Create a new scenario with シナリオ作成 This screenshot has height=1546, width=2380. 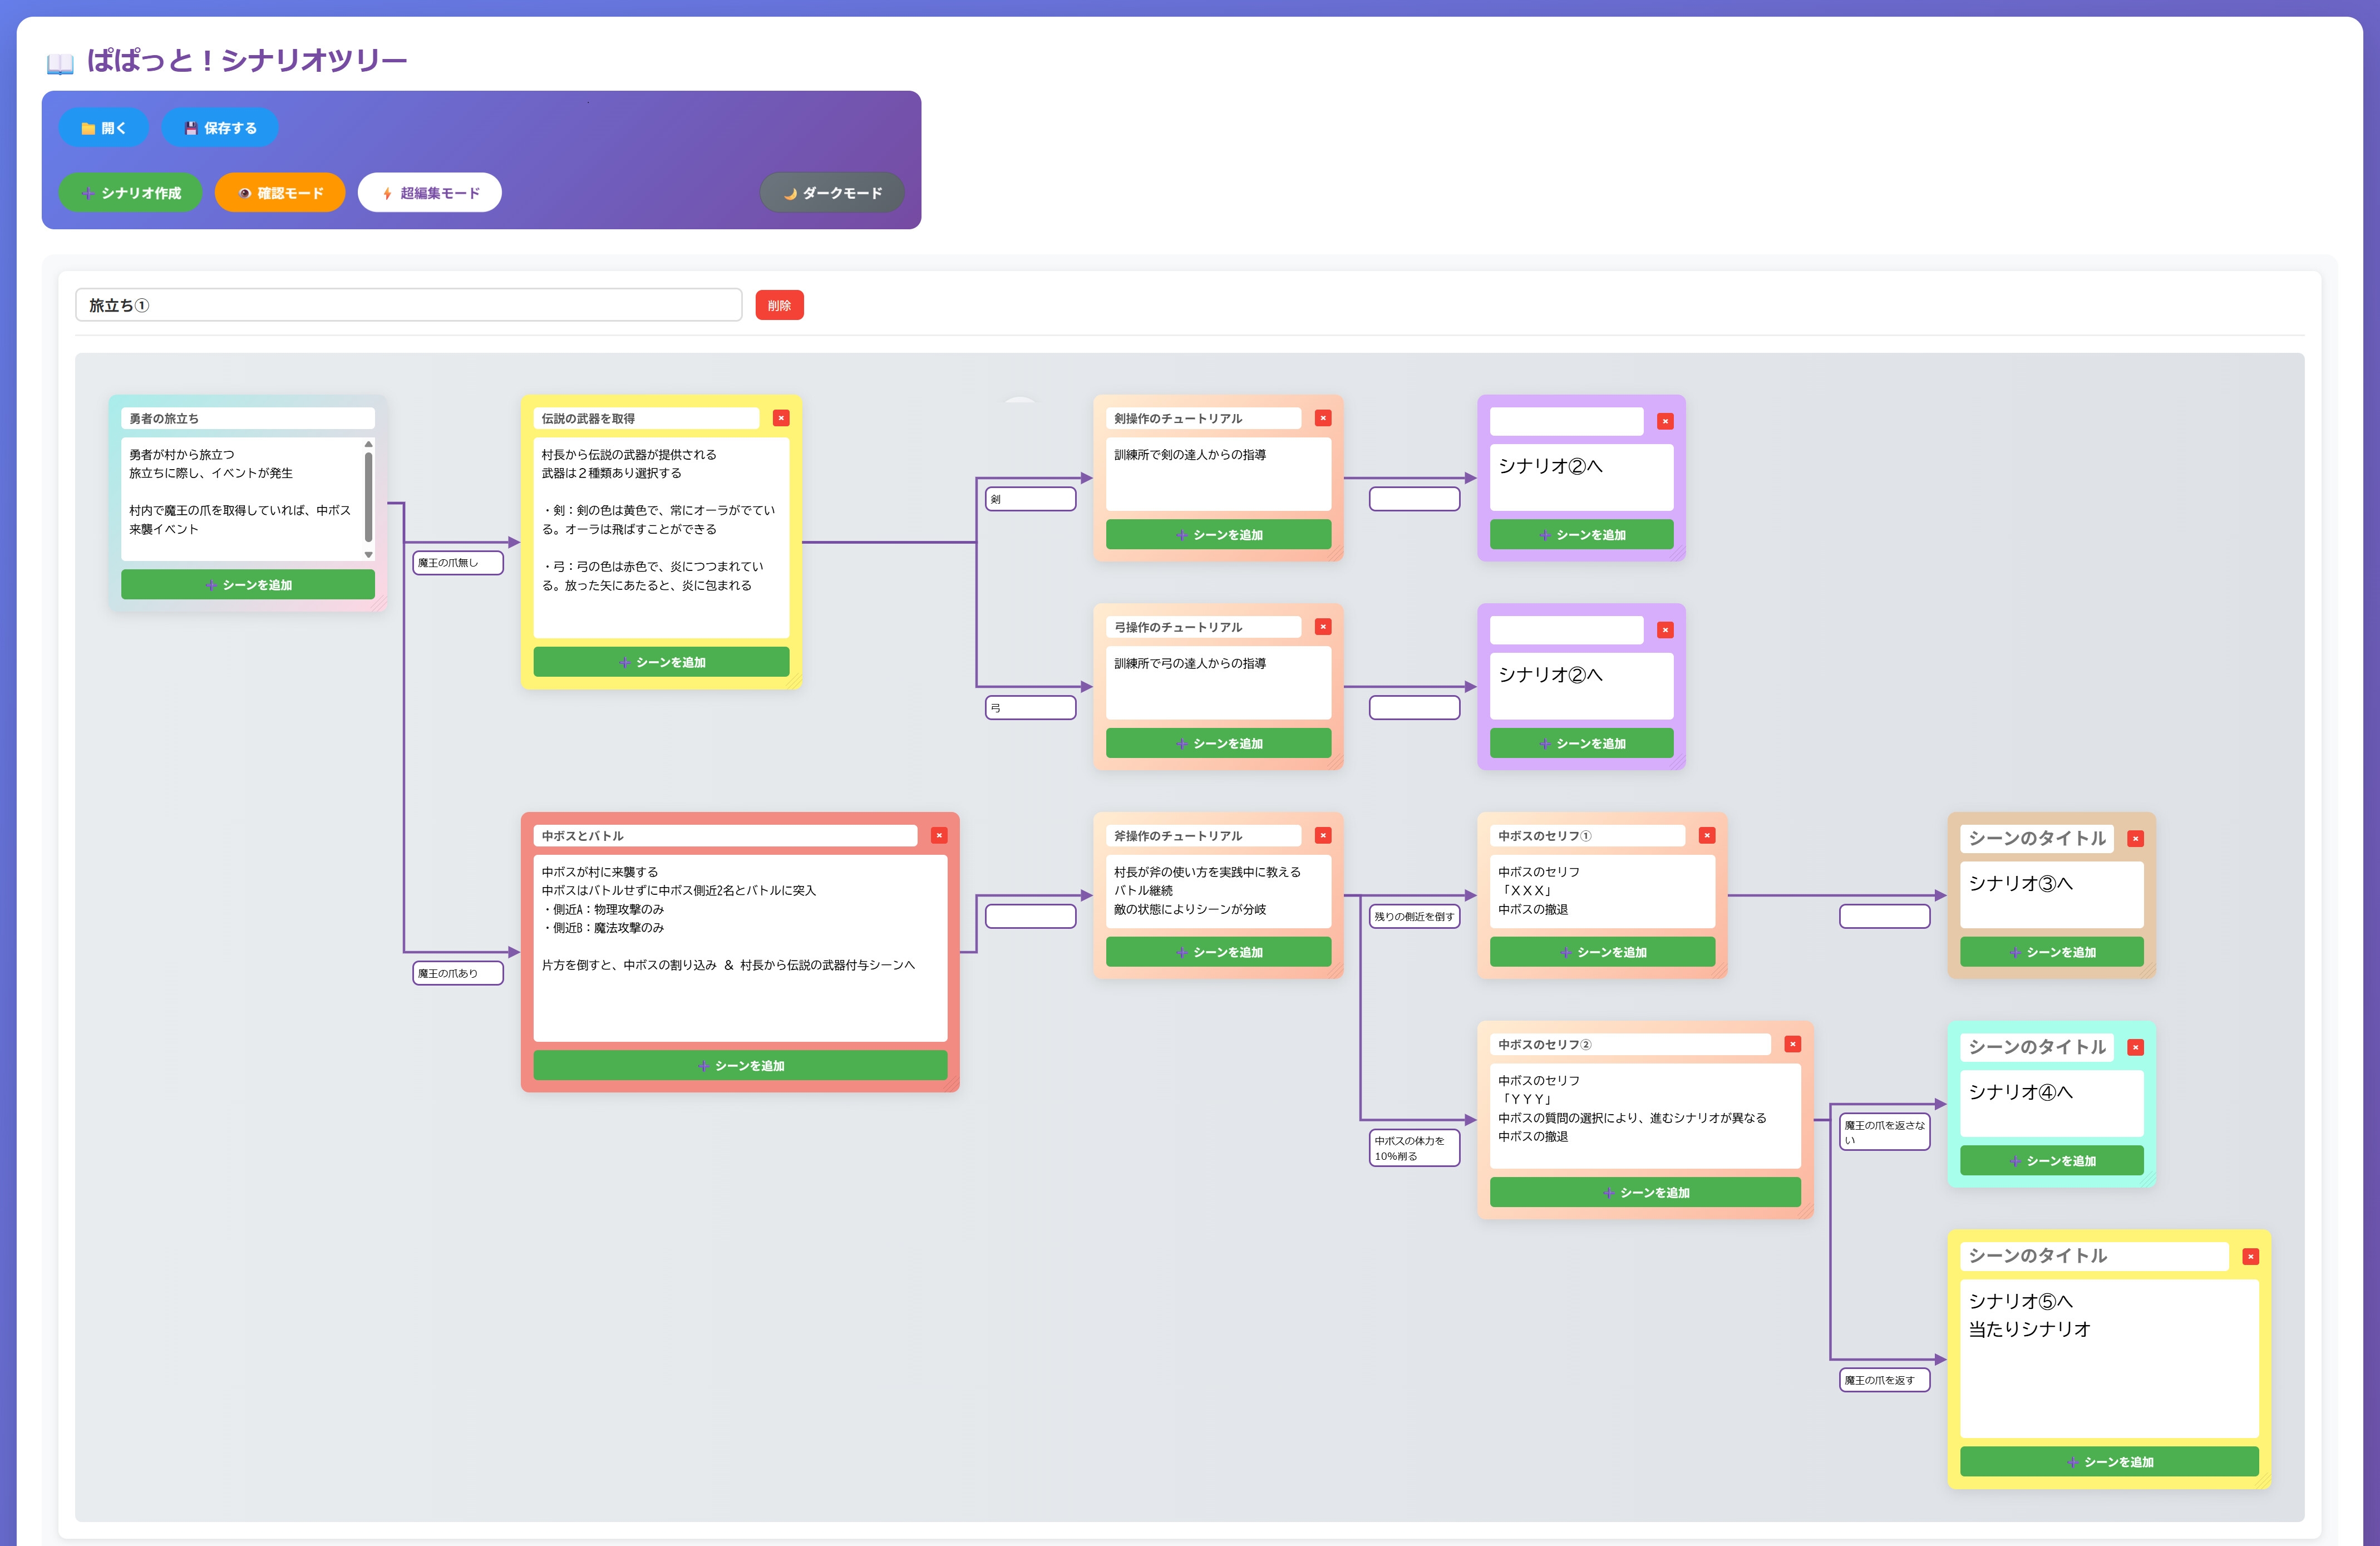tap(130, 193)
